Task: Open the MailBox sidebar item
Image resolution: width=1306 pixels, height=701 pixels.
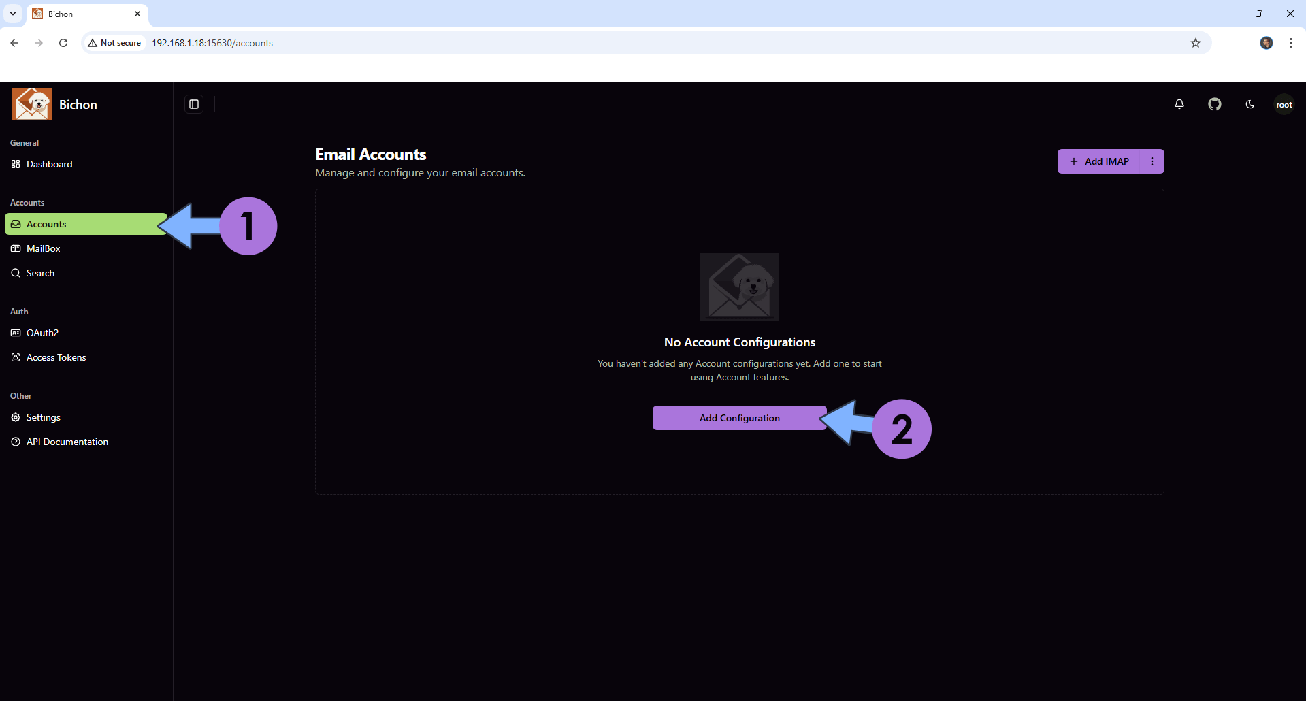Action: 43,248
